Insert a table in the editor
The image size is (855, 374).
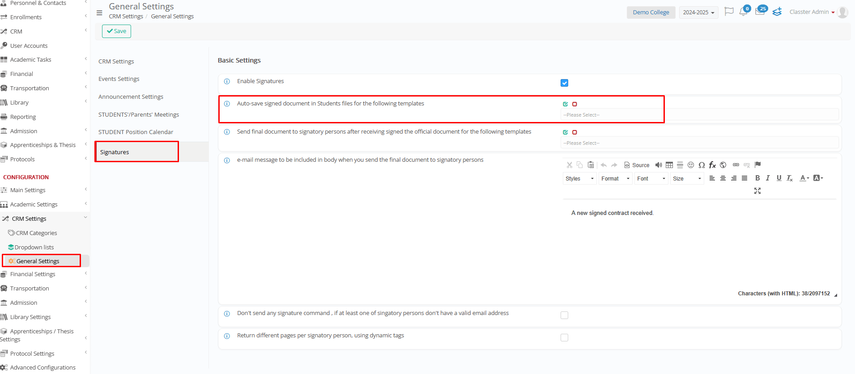[669, 165]
